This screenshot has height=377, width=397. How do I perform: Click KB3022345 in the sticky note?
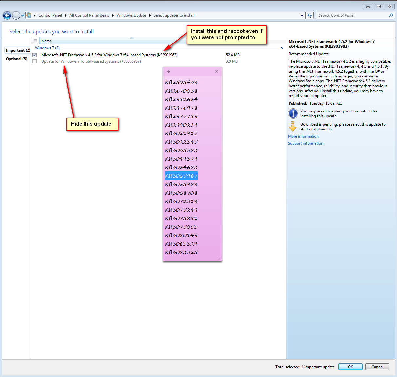[x=181, y=142]
